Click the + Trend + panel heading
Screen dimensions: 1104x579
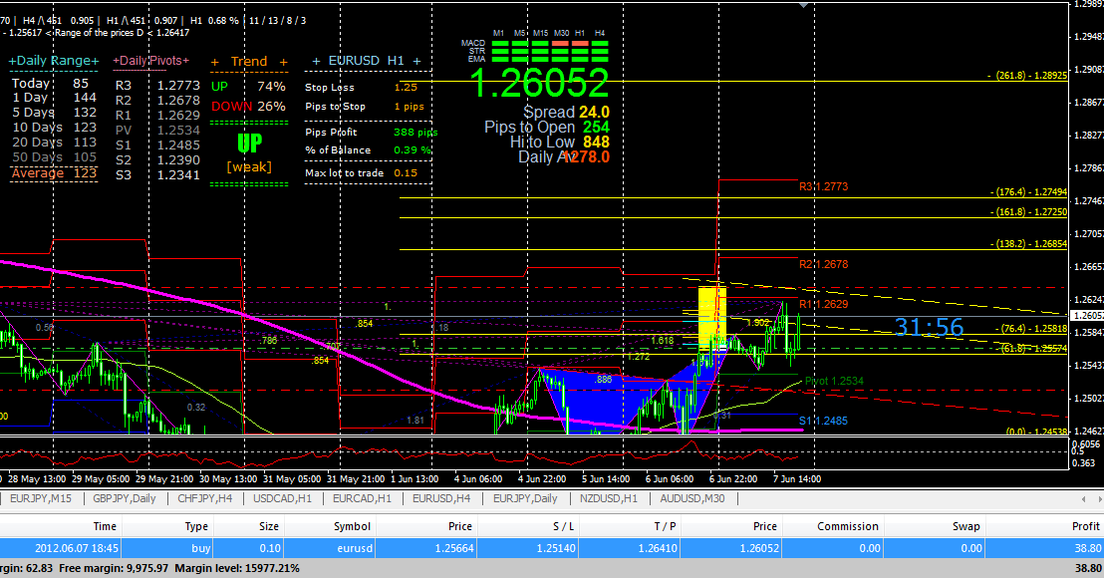pyautogui.click(x=249, y=61)
